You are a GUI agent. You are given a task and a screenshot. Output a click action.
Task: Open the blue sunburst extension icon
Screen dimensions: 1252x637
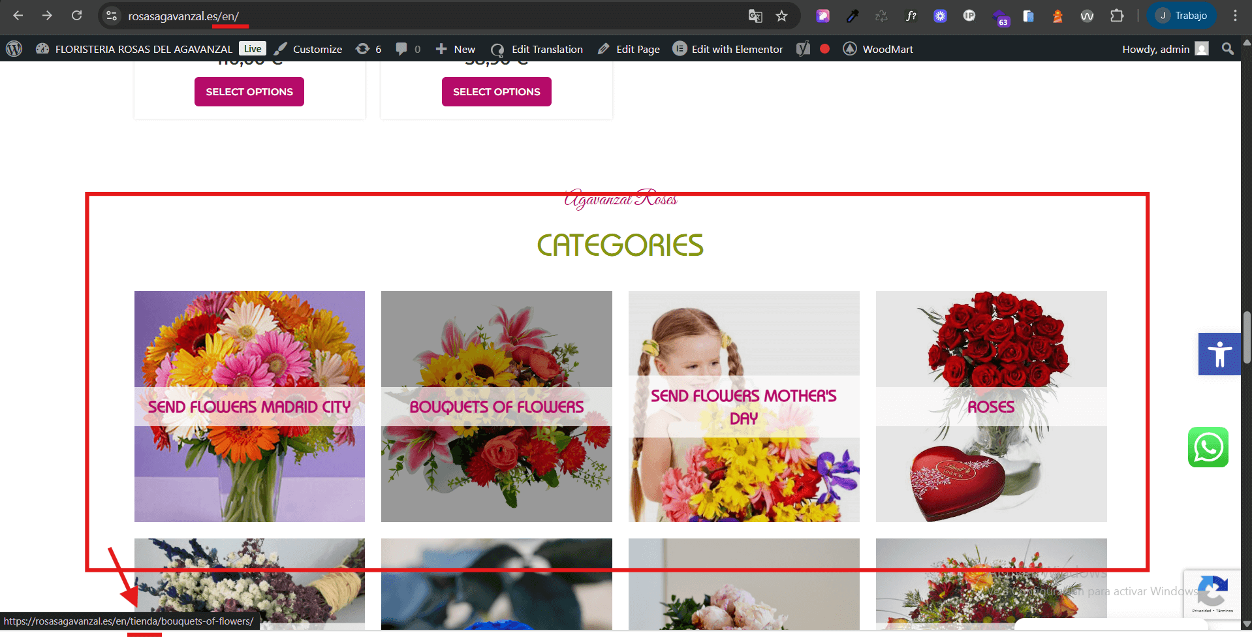940,16
